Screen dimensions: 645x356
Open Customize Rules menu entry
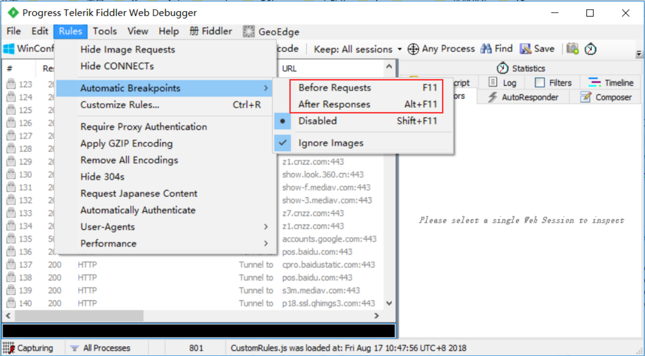tap(166, 105)
